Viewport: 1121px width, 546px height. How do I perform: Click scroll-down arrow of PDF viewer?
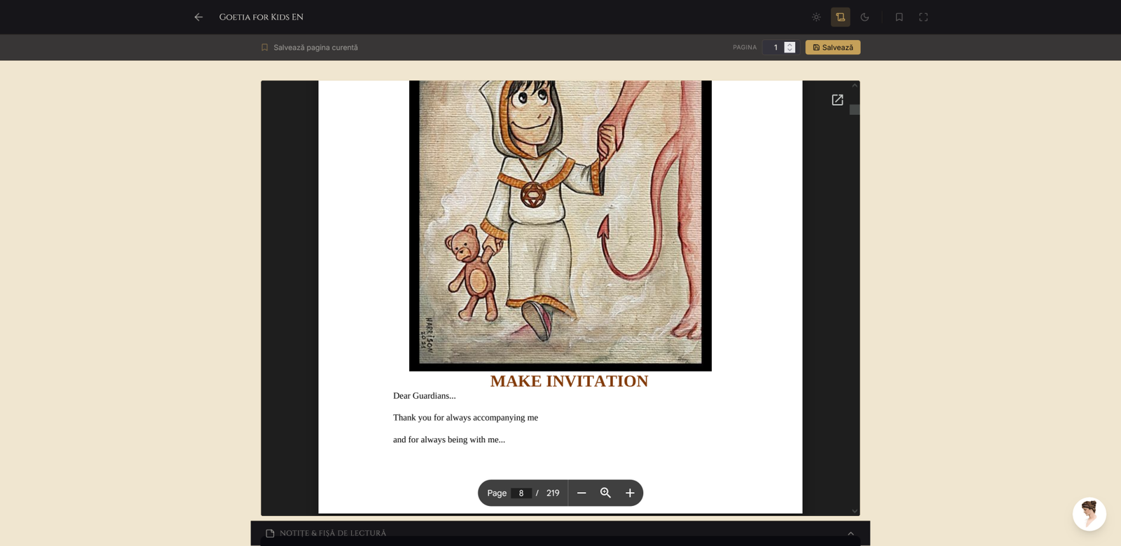pos(854,511)
